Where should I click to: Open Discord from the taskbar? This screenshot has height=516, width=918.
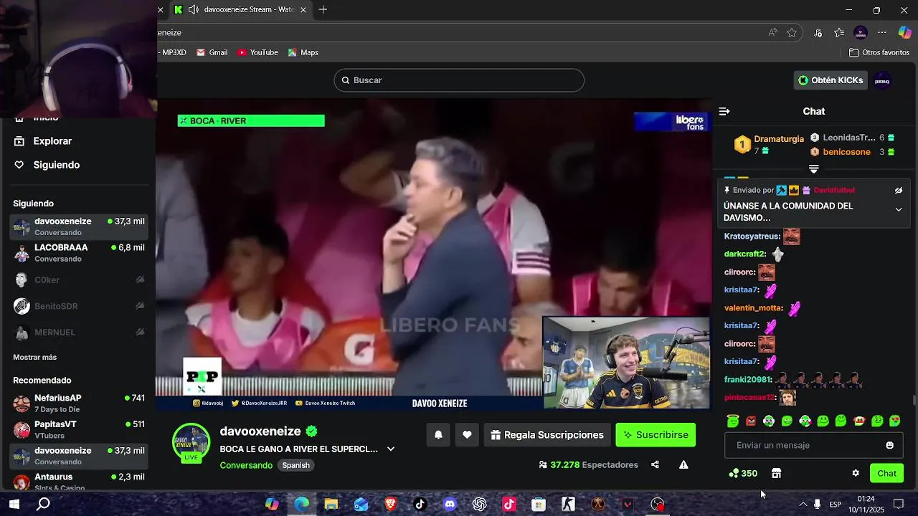tap(450, 505)
